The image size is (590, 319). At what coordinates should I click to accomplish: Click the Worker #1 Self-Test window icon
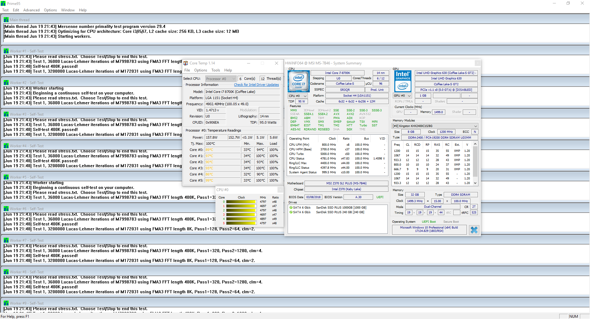6,51
